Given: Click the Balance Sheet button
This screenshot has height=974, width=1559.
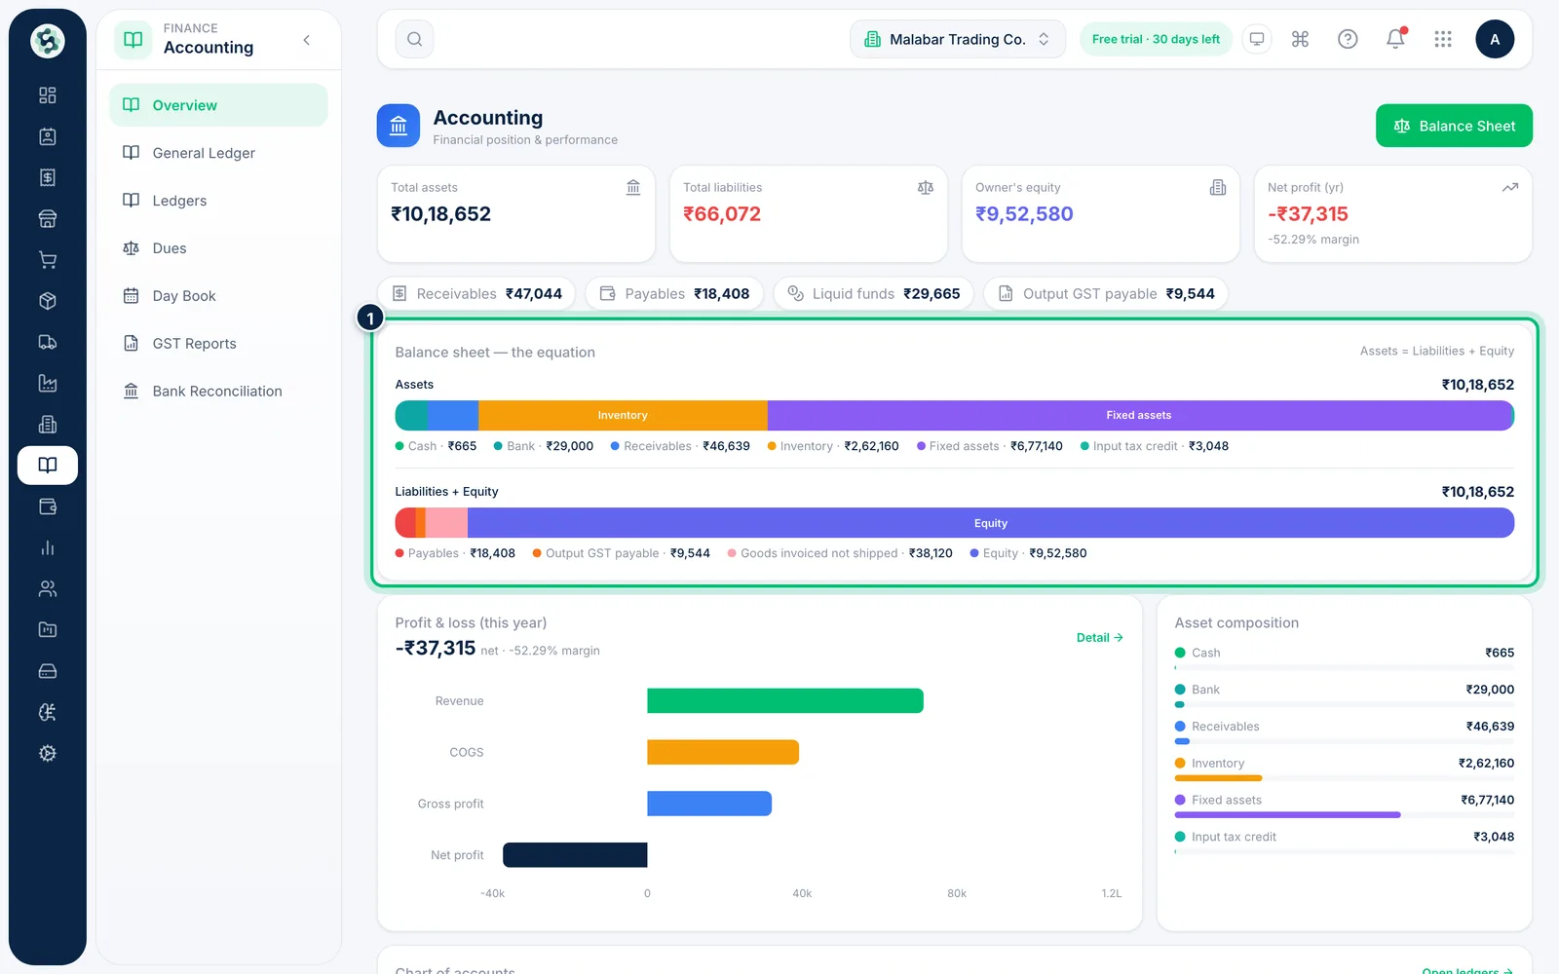Looking at the screenshot, I should click(x=1454, y=126).
